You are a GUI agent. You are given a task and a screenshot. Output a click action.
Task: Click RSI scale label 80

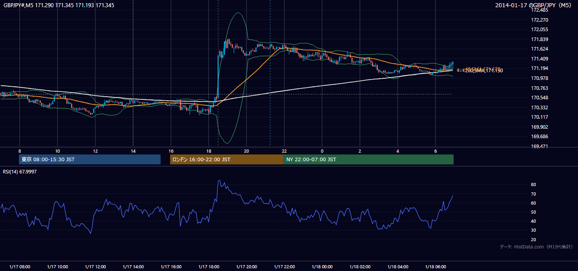(533, 185)
